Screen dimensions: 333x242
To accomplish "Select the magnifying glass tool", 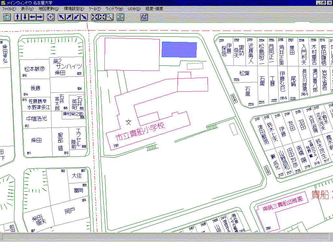I will click(110, 17).
